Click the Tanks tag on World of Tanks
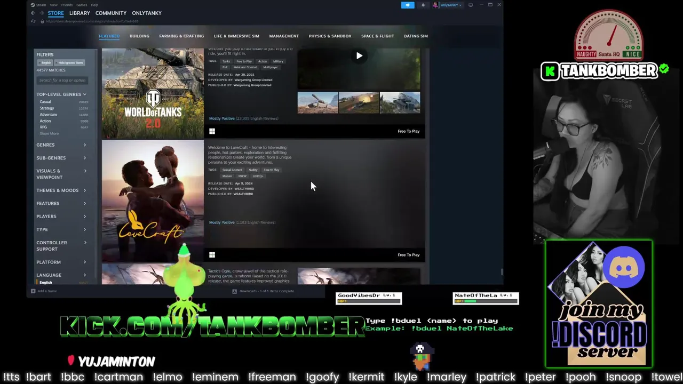Image resolution: width=683 pixels, height=384 pixels. [x=226, y=61]
